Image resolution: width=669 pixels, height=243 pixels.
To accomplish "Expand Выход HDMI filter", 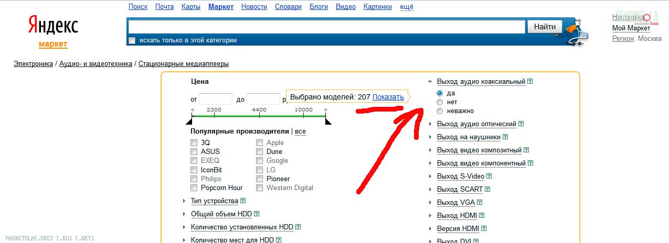I will click(430, 216).
